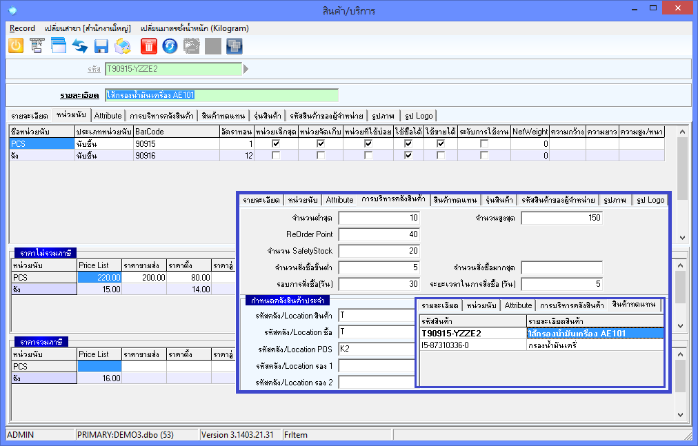
Task: Open the Attribute tab
Action: point(108,116)
